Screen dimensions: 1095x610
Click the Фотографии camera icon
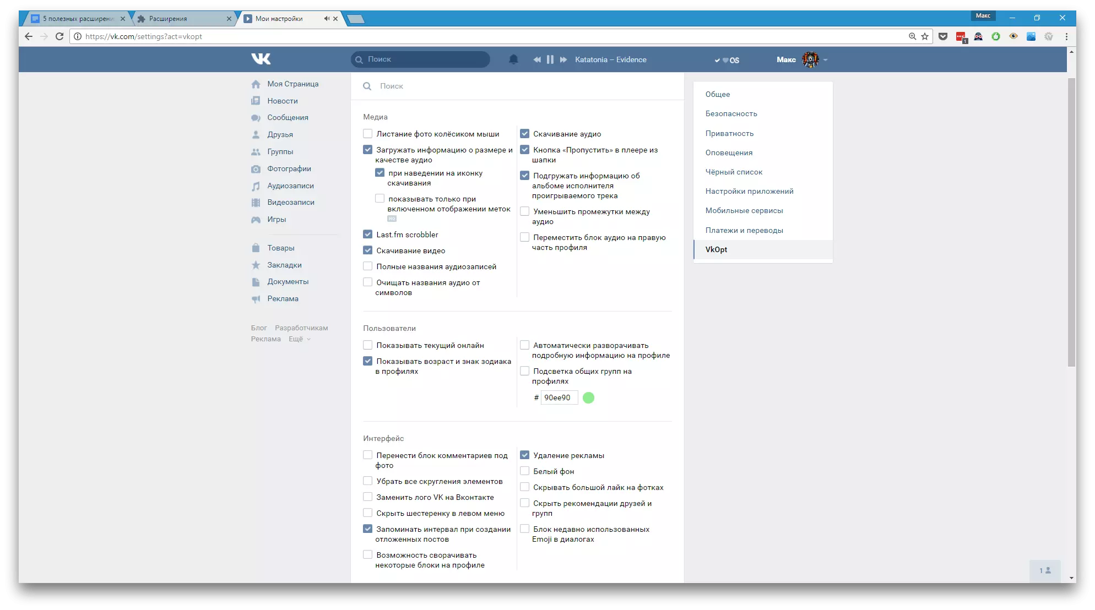click(x=256, y=169)
